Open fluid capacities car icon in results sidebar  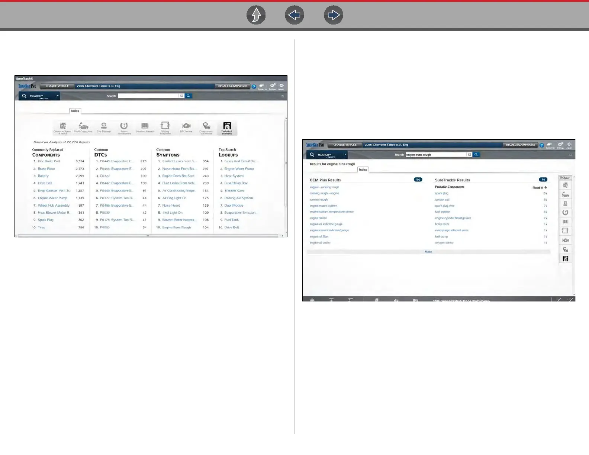565,194
